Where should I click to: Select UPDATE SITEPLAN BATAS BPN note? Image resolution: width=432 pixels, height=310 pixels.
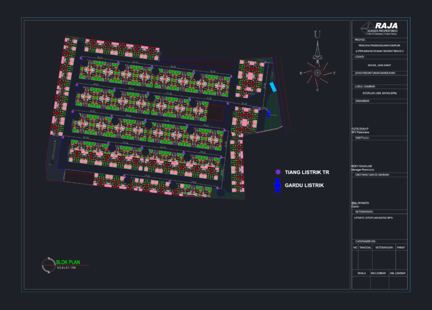[x=373, y=218]
